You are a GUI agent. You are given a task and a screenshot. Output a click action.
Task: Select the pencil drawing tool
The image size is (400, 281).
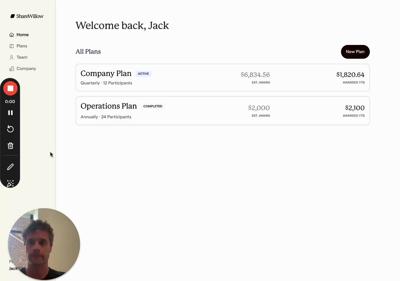point(10,167)
